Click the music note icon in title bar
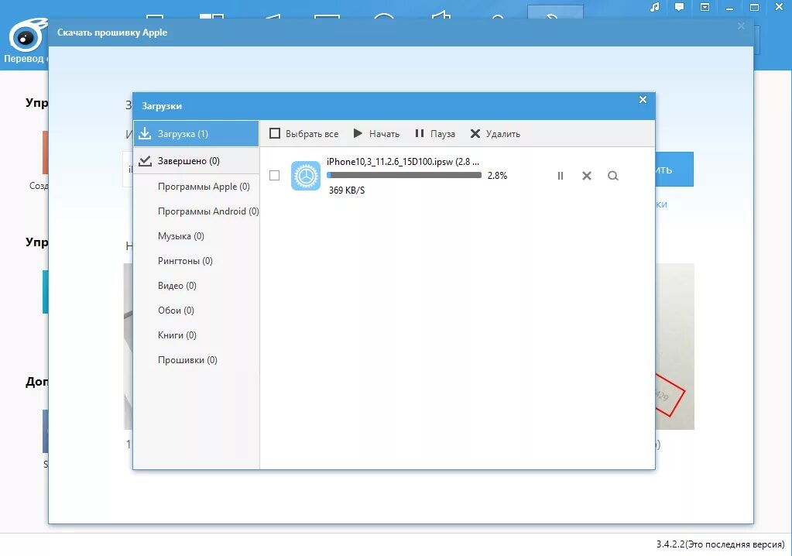The width and height of the screenshot is (792, 556). [655, 7]
